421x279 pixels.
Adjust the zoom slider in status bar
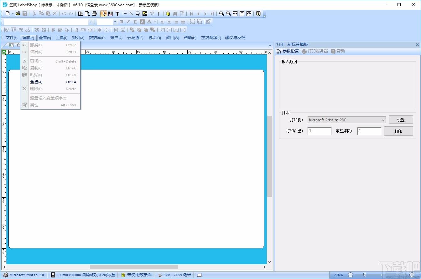[364, 275]
